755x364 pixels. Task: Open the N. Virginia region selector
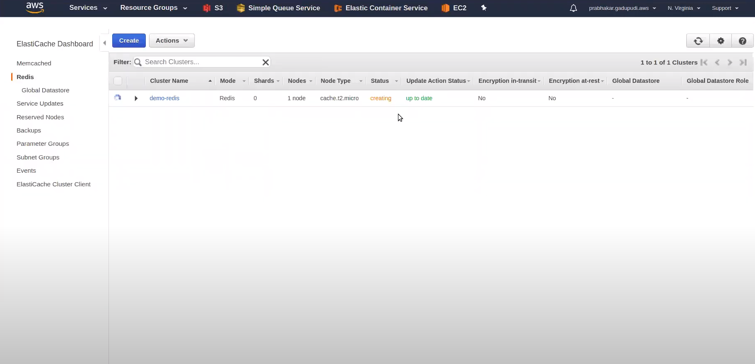click(x=684, y=8)
